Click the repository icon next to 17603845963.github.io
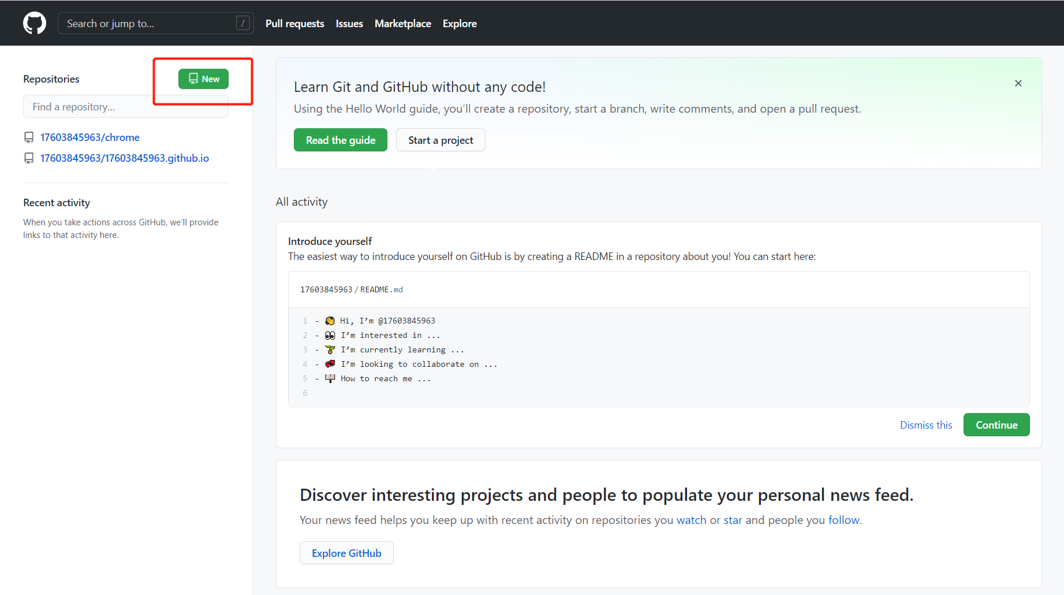 coord(29,158)
